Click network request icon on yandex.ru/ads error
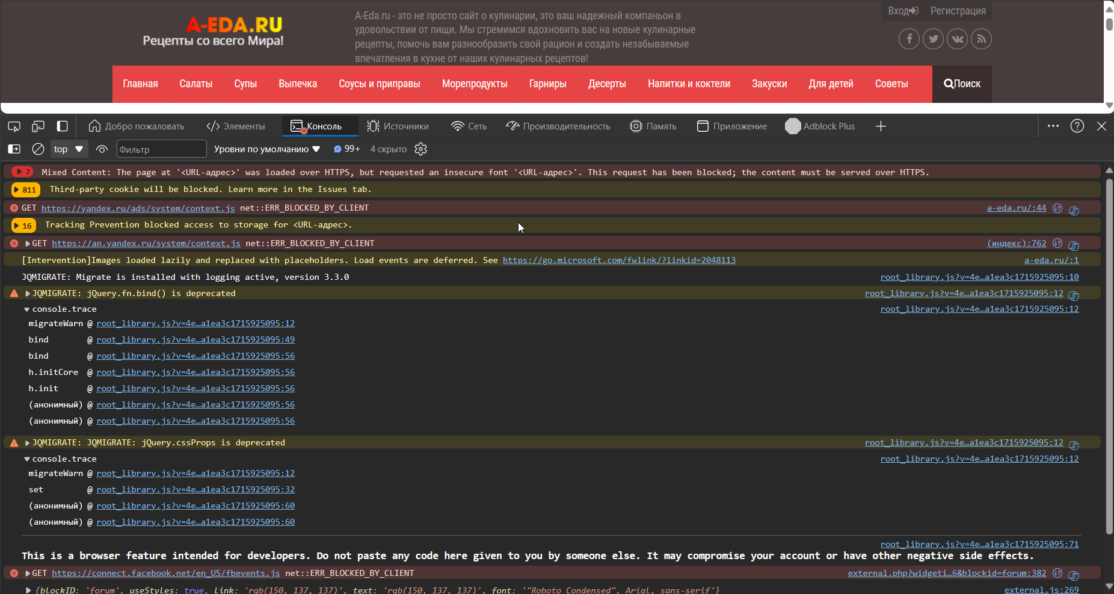 [1057, 208]
